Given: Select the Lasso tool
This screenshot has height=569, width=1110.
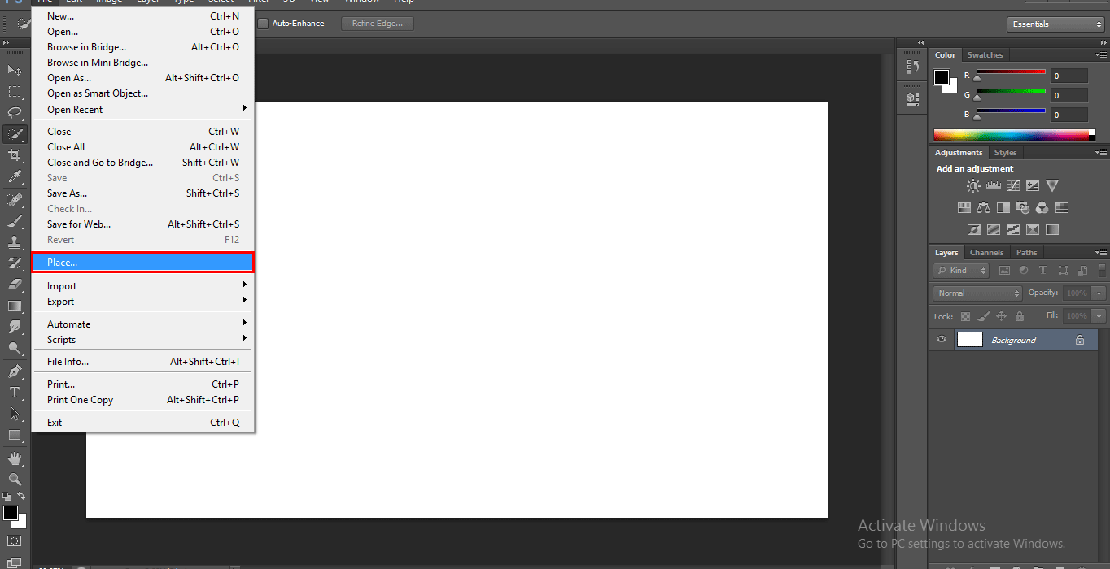Looking at the screenshot, I should [x=15, y=113].
